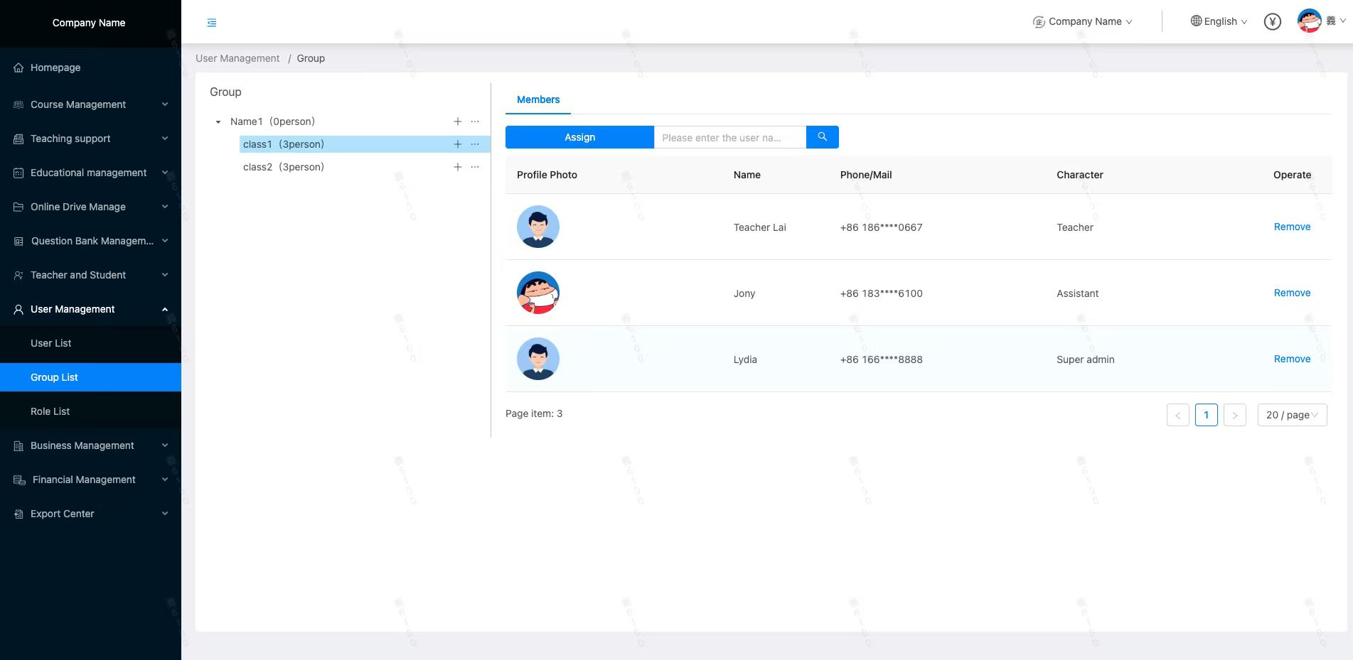This screenshot has height=660, width=1353.
Task: Open the Company Name dropdown in header
Action: point(1083,21)
